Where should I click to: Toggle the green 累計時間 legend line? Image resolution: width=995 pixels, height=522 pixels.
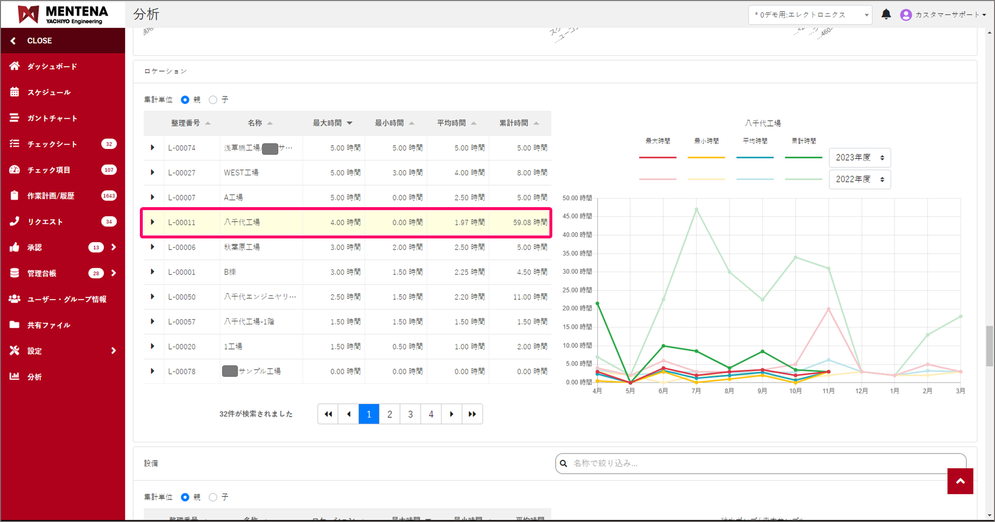803,157
